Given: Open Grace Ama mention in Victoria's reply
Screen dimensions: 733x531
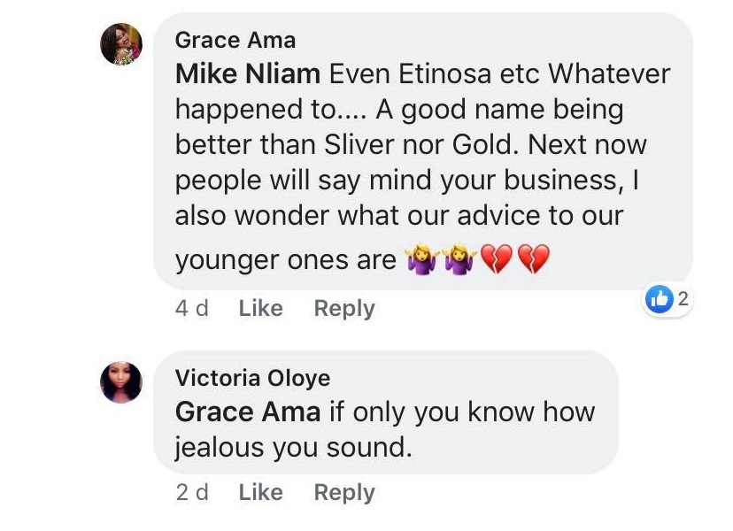Looking at the screenshot, I should (x=248, y=412).
